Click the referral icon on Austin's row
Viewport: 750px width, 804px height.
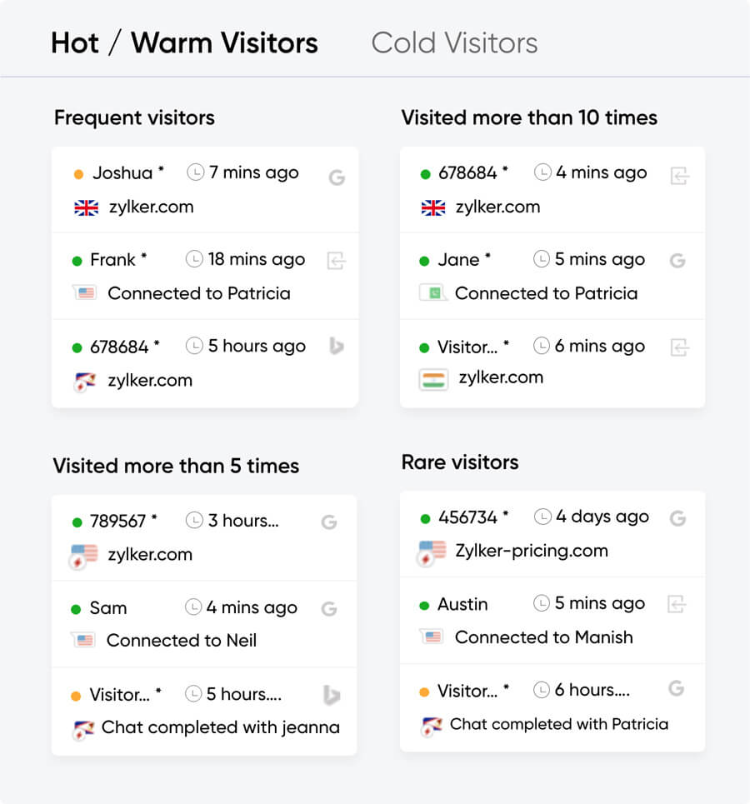pyautogui.click(x=678, y=604)
